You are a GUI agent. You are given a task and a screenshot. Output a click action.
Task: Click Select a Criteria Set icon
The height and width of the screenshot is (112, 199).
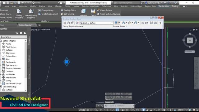[x=77, y=23]
